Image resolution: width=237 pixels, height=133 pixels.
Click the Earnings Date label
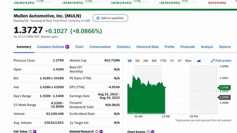pos(80,96)
